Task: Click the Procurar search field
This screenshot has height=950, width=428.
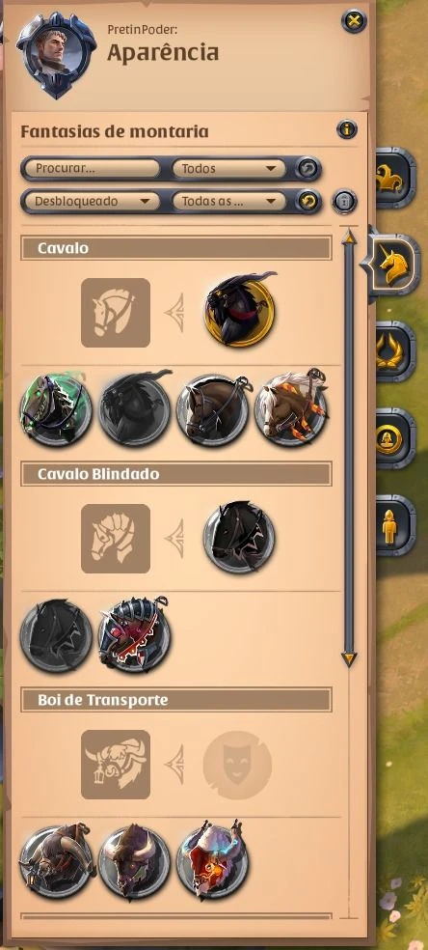Action: [92, 168]
